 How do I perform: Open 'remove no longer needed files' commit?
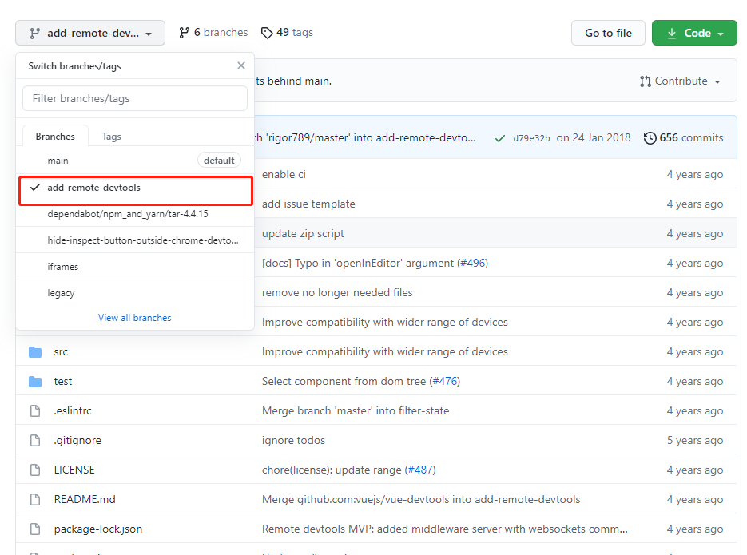(x=337, y=293)
